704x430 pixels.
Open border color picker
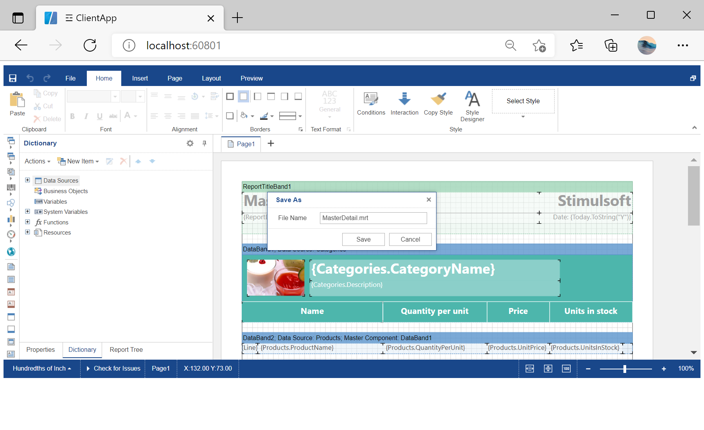click(x=266, y=116)
